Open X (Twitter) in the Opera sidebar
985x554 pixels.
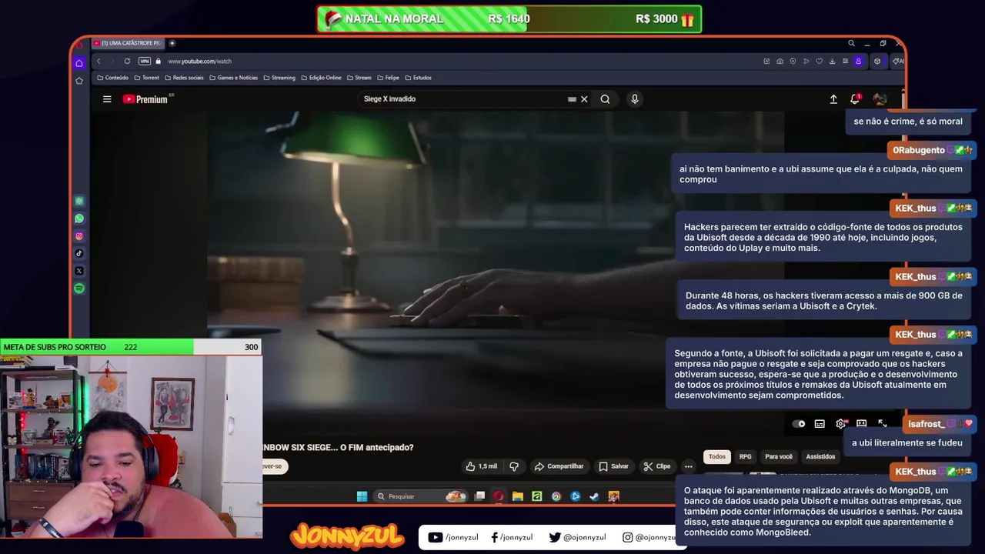tap(79, 271)
